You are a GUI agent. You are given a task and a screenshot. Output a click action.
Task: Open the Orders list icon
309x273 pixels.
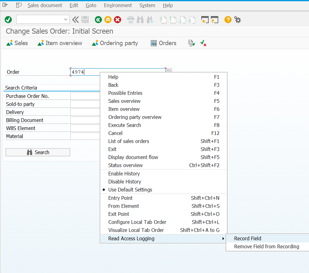tap(163, 43)
